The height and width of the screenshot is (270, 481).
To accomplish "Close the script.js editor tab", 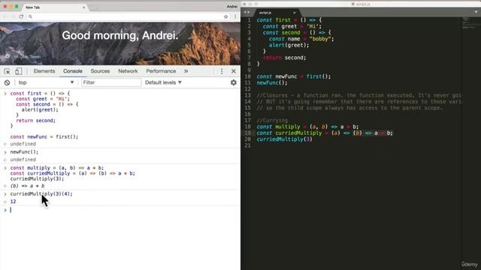I will tap(294, 13).
